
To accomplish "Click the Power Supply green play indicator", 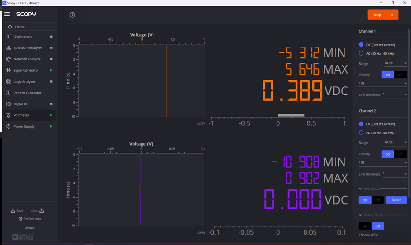I will (x=51, y=127).
